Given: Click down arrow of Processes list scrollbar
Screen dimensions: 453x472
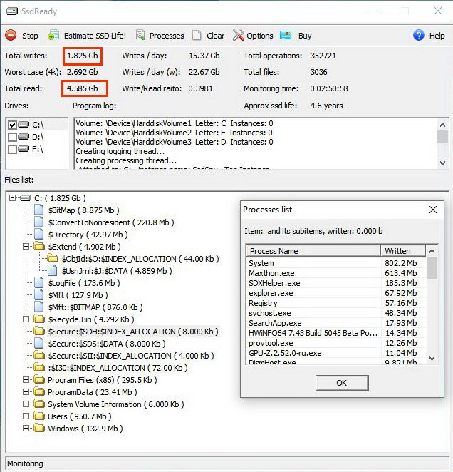Looking at the screenshot, I should (432, 358).
